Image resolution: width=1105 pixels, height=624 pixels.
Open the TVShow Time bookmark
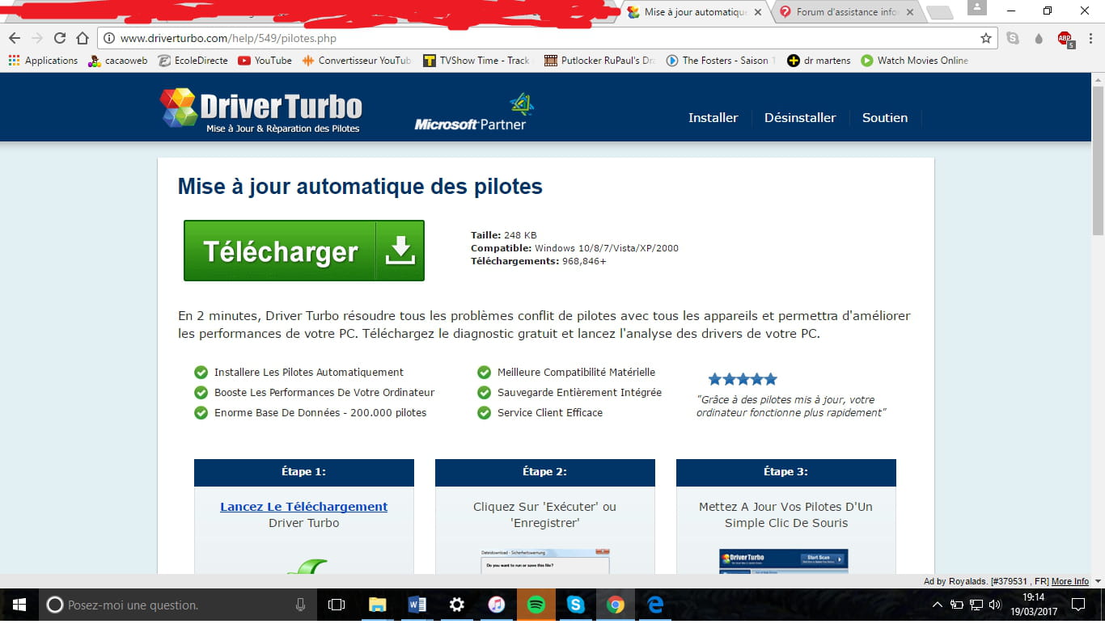[x=476, y=61]
